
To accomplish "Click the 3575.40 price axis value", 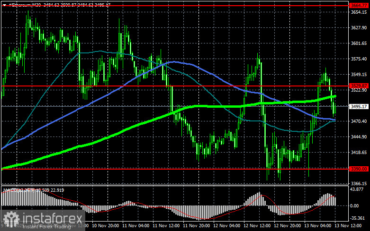I will [x=359, y=59].
